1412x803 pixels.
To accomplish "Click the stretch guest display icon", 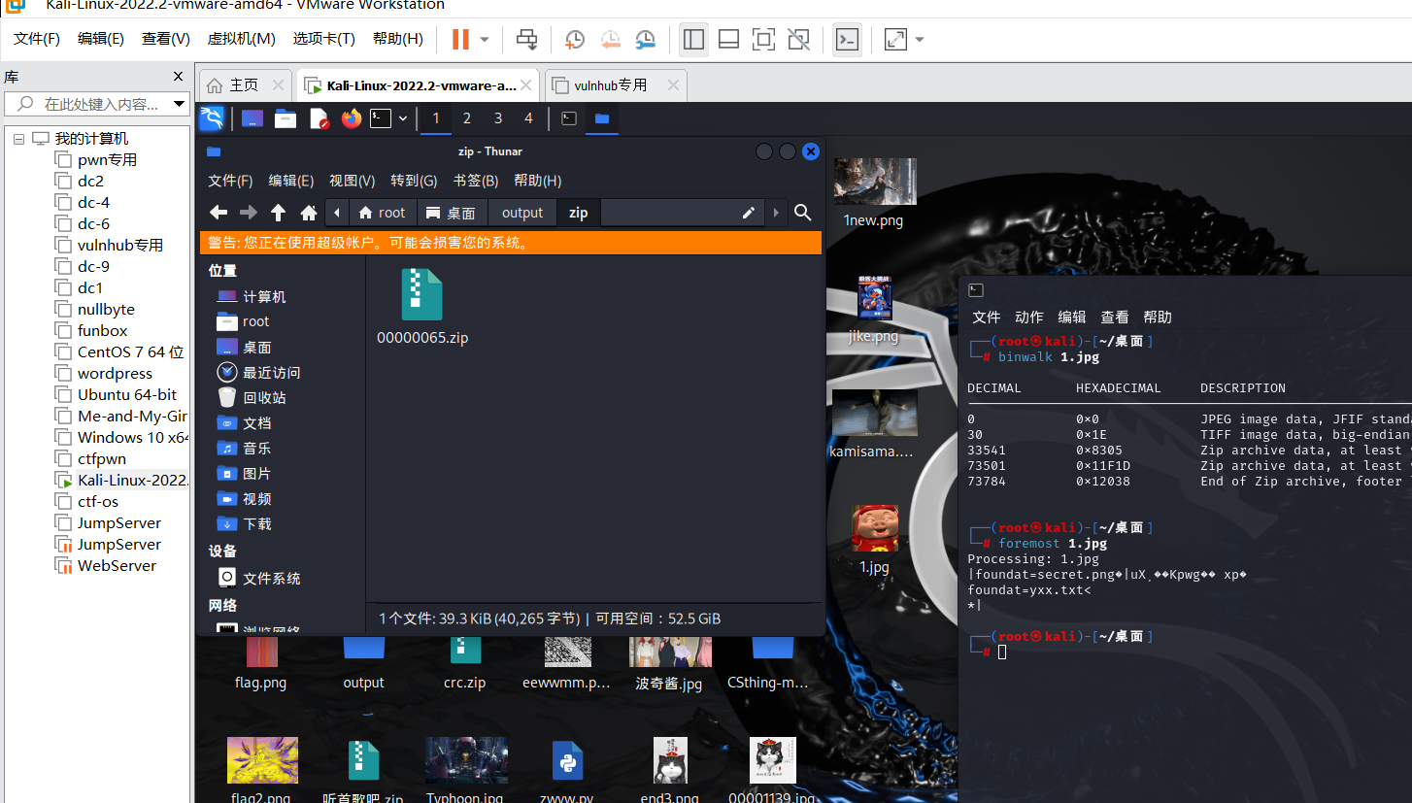I will coord(895,39).
